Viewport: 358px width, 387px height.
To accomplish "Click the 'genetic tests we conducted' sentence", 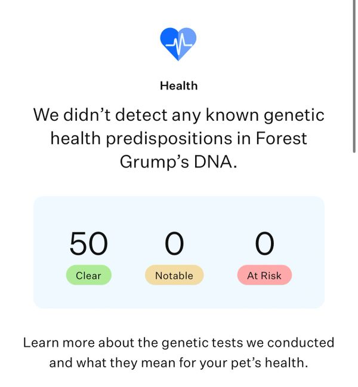I will (248, 343).
